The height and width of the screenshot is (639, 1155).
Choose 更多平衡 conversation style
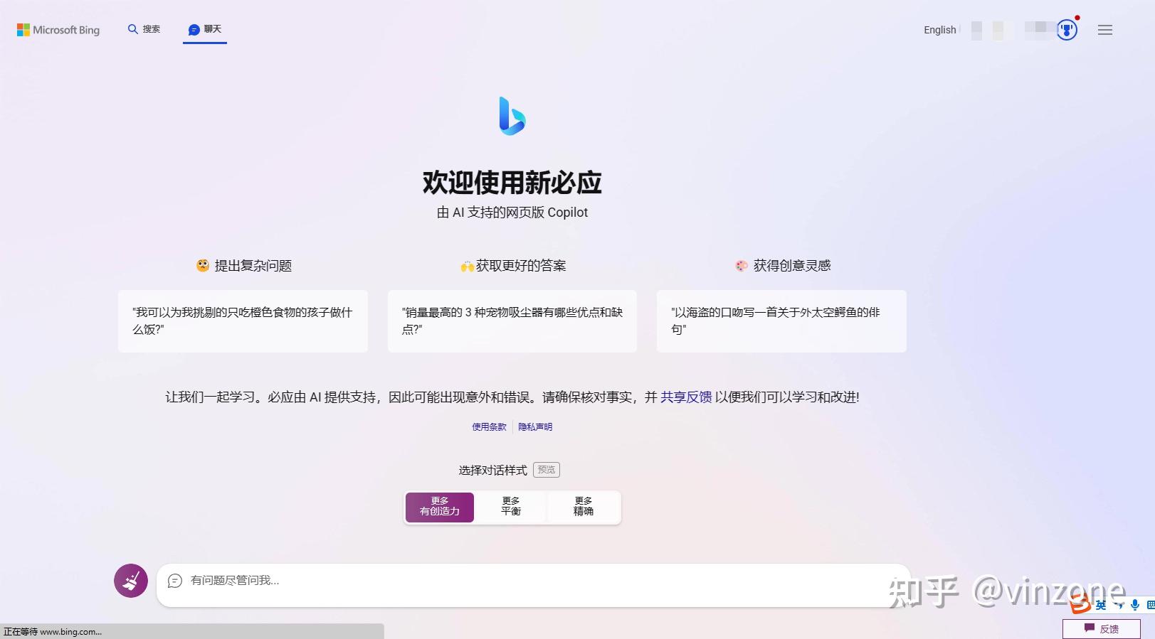coord(511,507)
